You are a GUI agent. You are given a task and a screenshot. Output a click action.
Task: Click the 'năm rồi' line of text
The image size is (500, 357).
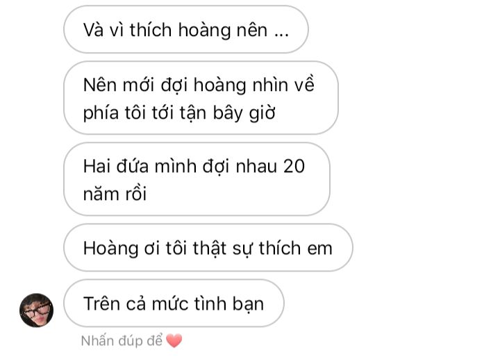[x=115, y=193]
